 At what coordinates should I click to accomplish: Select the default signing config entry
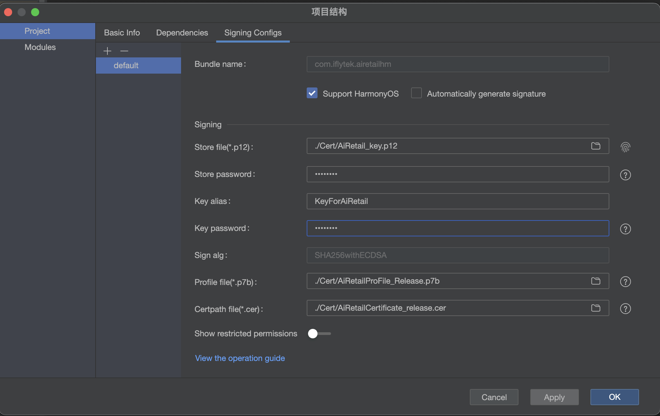pyautogui.click(x=138, y=66)
